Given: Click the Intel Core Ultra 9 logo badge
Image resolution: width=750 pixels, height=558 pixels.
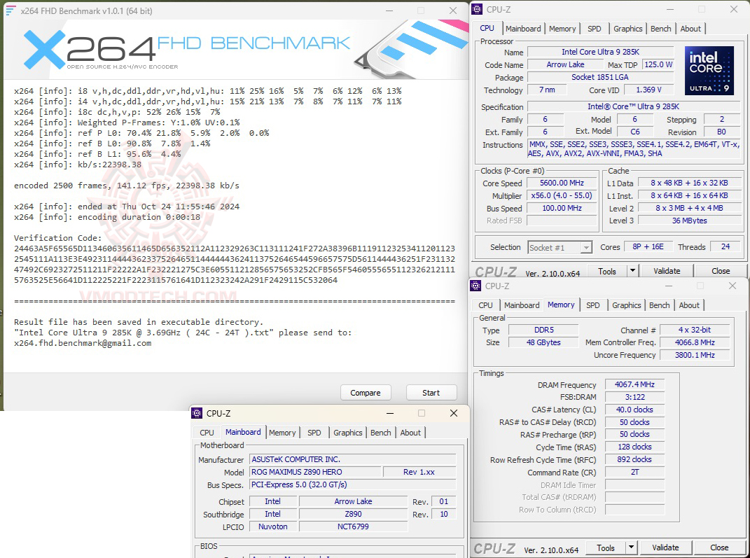Looking at the screenshot, I should 709,70.
